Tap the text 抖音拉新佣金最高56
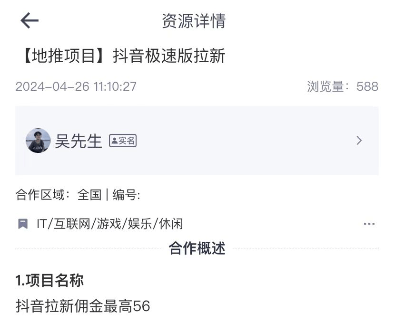 (83, 306)
